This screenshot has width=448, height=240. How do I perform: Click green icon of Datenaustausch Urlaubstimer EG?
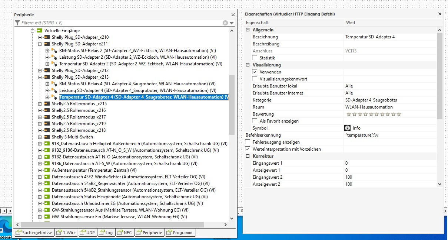coord(47,203)
